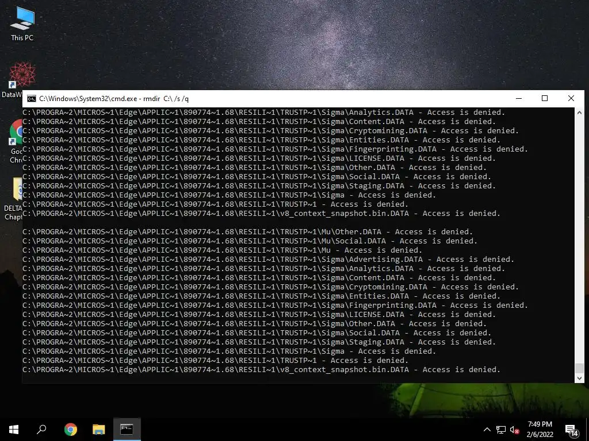Viewport: 589px width, 441px height.
Task: Click the last Sigma\Entities.DATA line
Action: tap(262, 296)
